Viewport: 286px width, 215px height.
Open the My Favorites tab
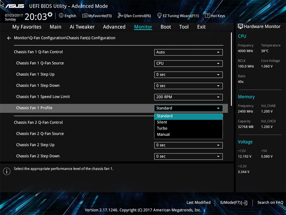tap(27, 27)
